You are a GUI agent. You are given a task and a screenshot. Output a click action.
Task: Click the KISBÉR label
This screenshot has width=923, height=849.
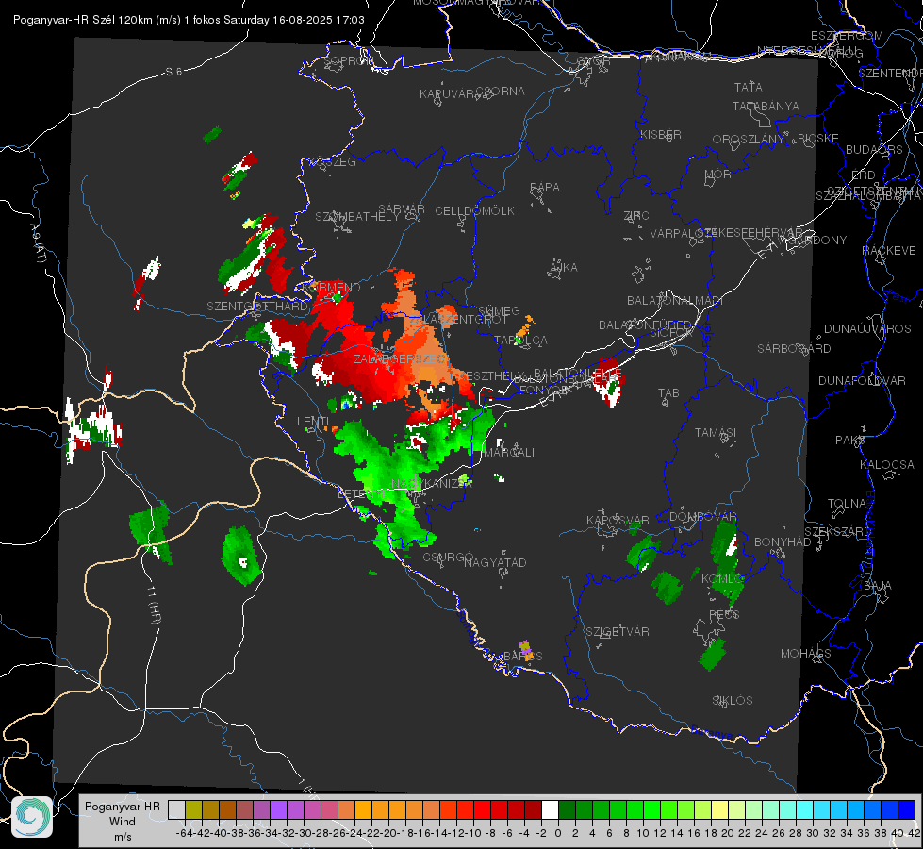pos(661,134)
